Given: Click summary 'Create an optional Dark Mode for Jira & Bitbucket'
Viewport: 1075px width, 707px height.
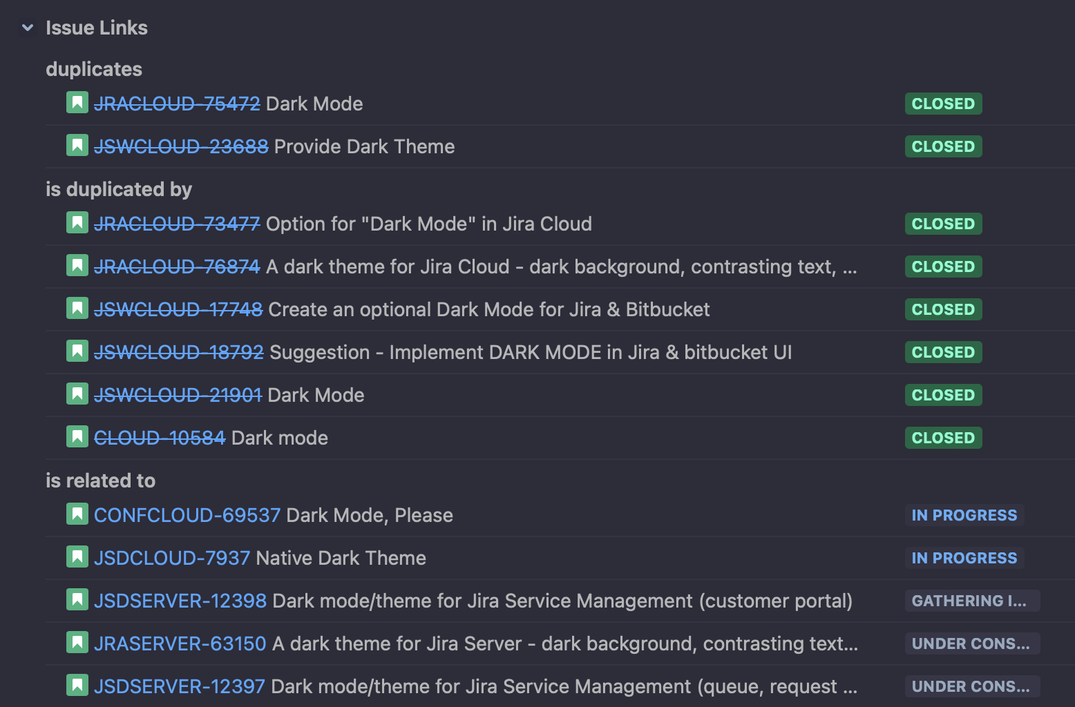Looking at the screenshot, I should pyautogui.click(x=489, y=309).
